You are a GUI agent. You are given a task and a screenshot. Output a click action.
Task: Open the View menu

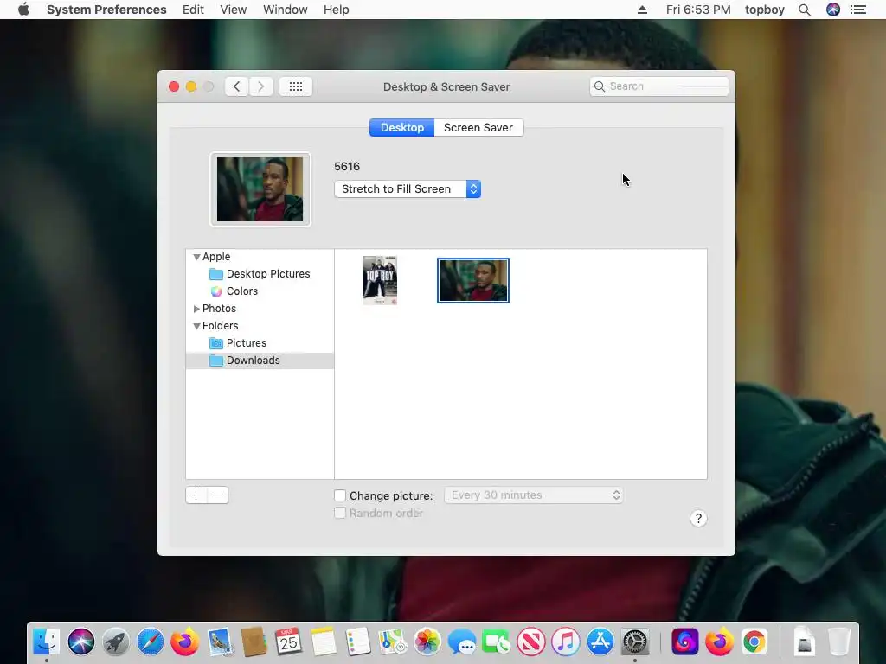[x=234, y=10]
